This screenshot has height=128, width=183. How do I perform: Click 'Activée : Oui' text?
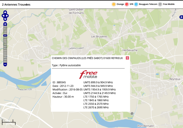(x=60, y=93)
